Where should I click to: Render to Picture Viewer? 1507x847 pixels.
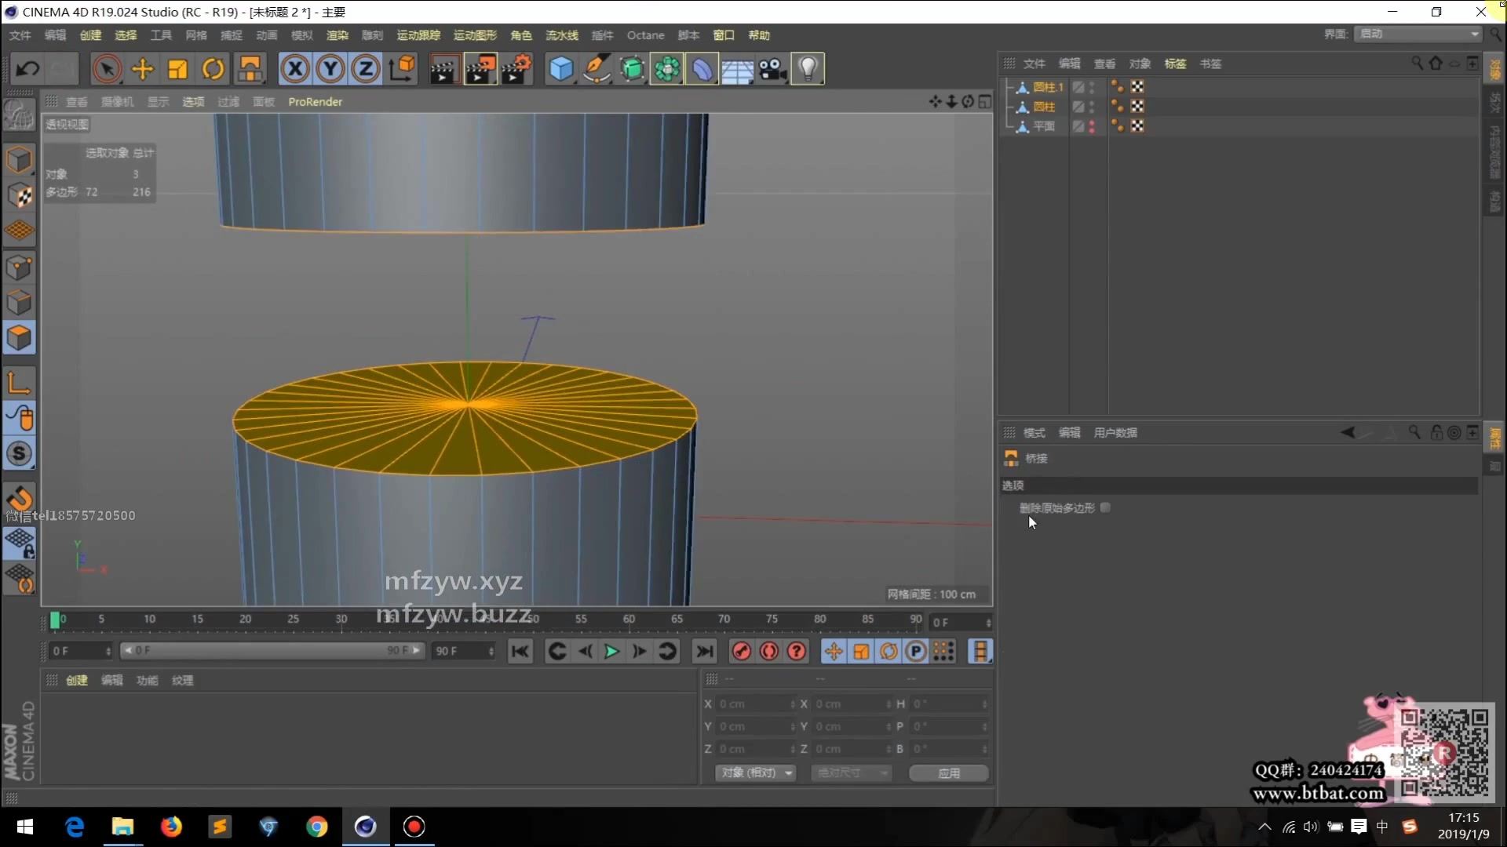point(480,69)
